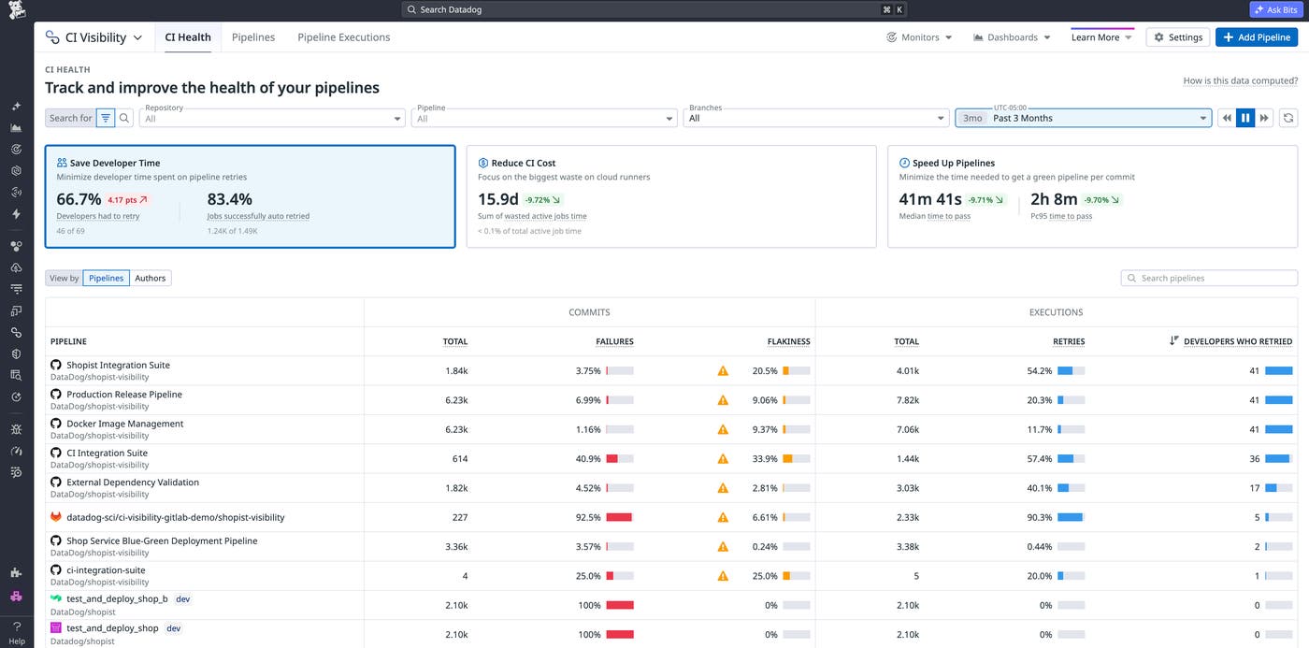The image size is (1309, 648).
Task: Click the lightning bolt sidebar icon
Action: pyautogui.click(x=16, y=214)
